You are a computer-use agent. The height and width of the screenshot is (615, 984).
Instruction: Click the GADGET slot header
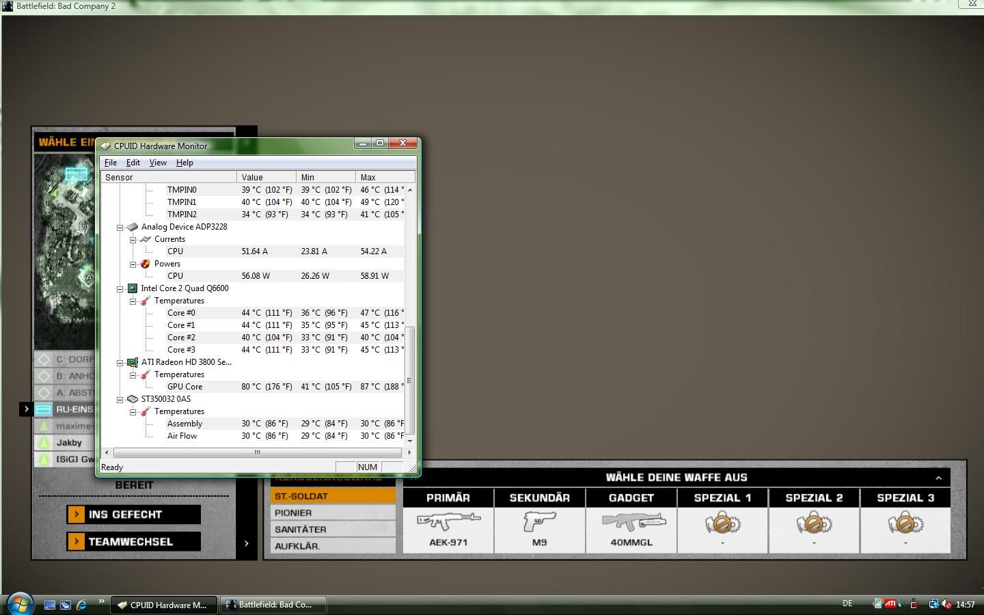631,497
